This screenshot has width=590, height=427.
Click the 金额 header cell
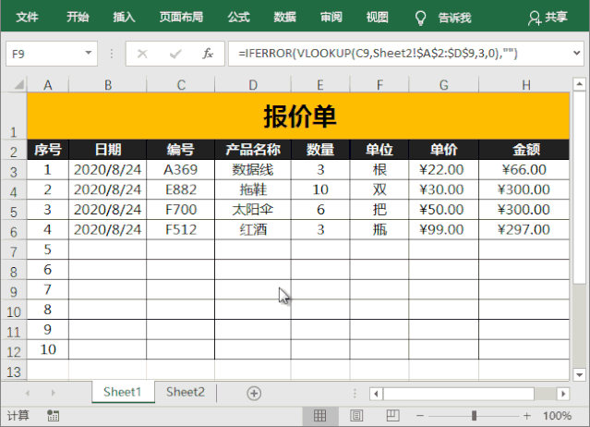pyautogui.click(x=525, y=150)
